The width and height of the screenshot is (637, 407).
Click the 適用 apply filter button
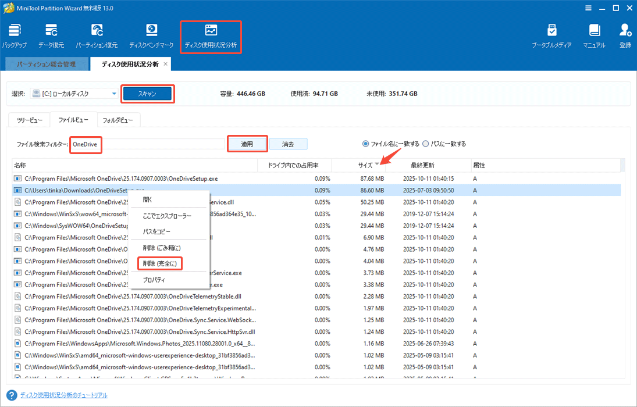(247, 144)
